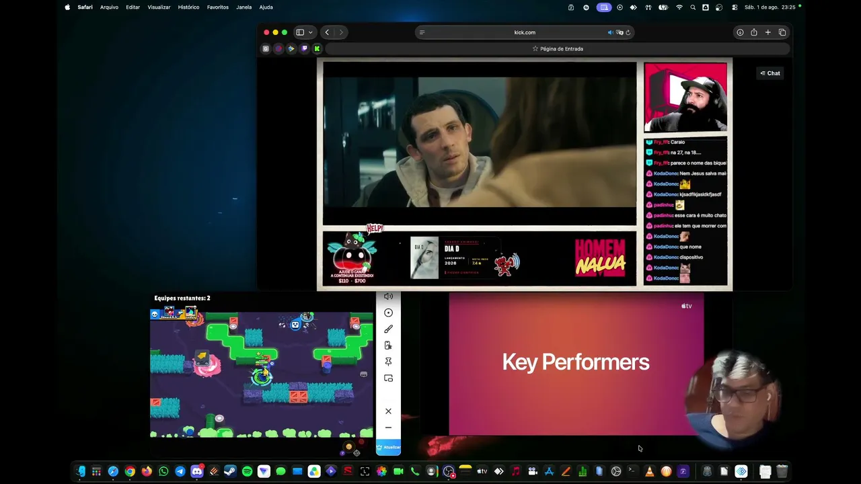Screen dimensions: 861x484
Task: Open the Visualizar menu
Action: tap(159, 7)
